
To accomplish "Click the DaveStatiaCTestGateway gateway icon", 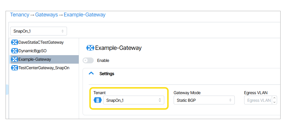I will click(14, 42).
